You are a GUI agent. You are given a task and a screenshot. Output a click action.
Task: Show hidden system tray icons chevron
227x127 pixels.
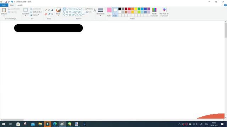click(179, 124)
